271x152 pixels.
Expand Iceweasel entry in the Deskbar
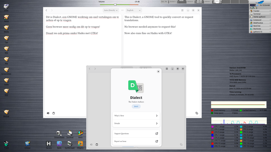pos(260,20)
